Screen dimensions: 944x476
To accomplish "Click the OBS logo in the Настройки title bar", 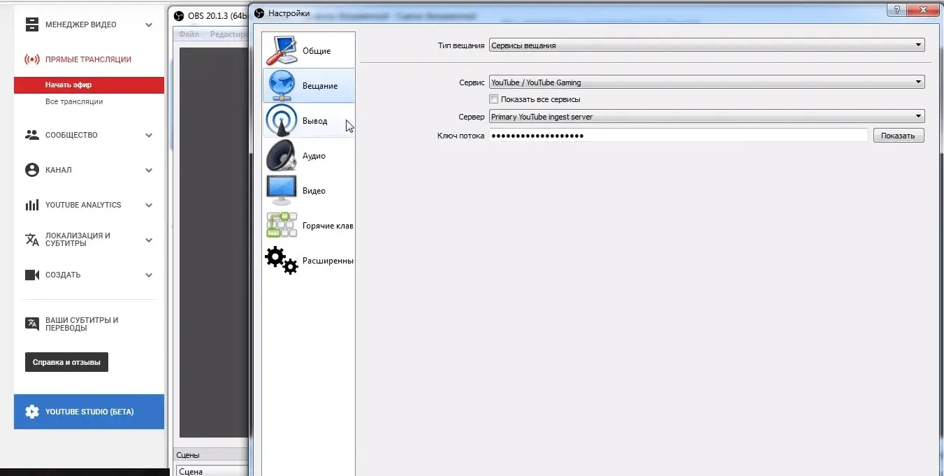I will [259, 13].
